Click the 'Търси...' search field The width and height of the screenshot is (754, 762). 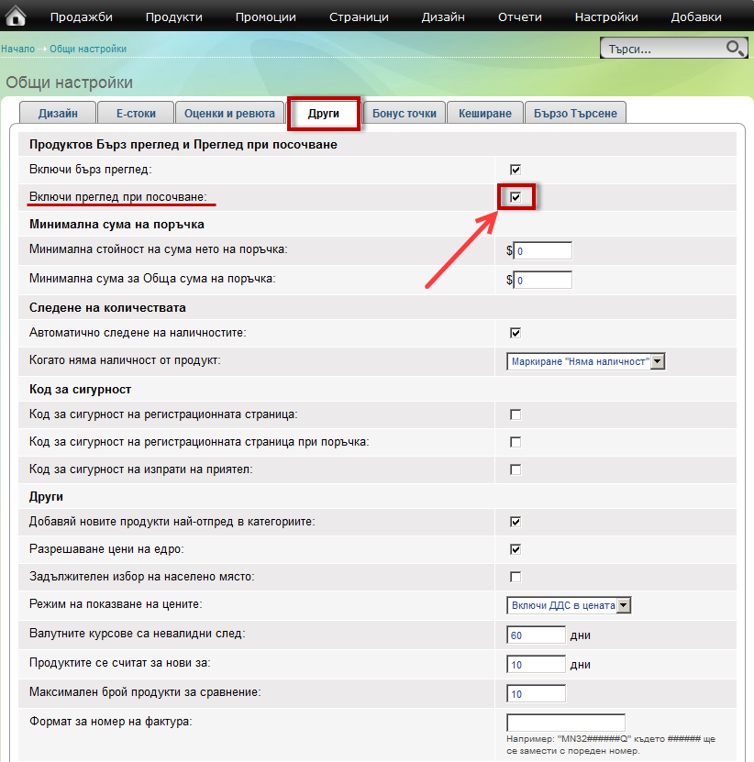(x=662, y=49)
